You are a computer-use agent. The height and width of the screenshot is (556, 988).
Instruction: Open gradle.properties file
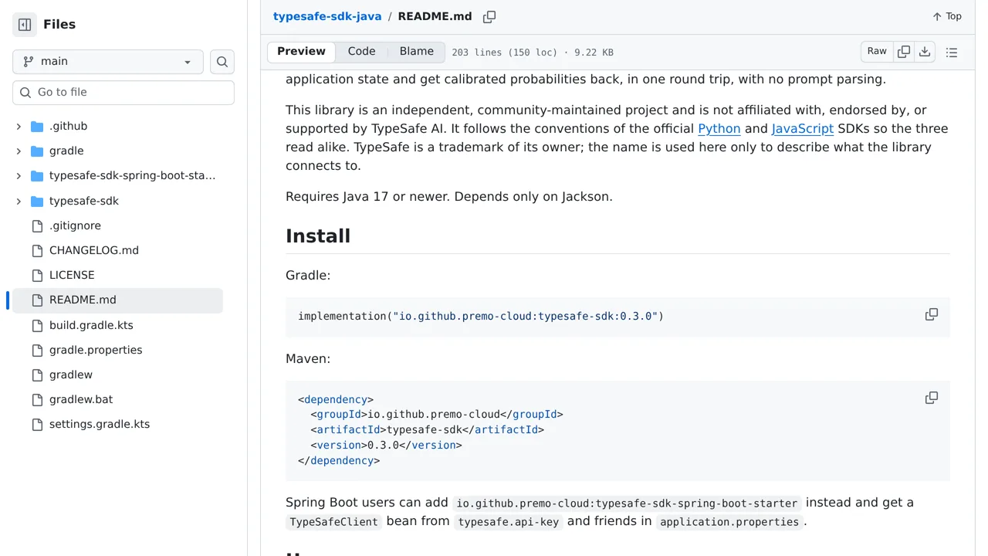tap(96, 350)
